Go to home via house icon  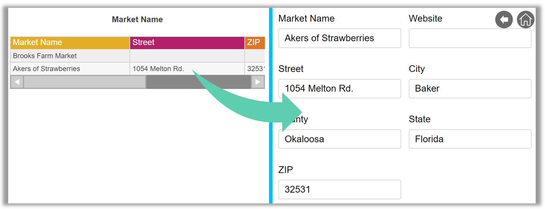pos(526,19)
